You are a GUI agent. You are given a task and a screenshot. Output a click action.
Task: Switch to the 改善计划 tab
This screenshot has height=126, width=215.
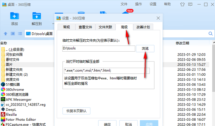pyautogui.click(x=143, y=27)
